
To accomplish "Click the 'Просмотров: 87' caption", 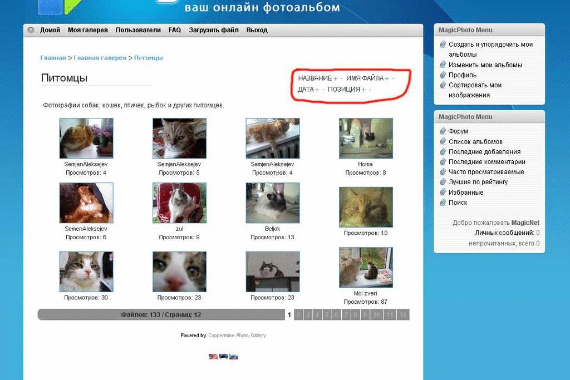I will pyautogui.click(x=366, y=302).
